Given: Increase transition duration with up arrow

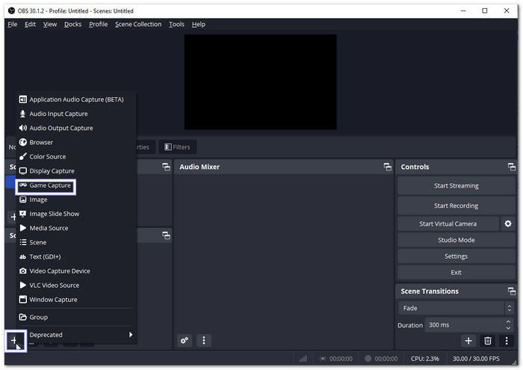Looking at the screenshot, I should click(x=508, y=322).
